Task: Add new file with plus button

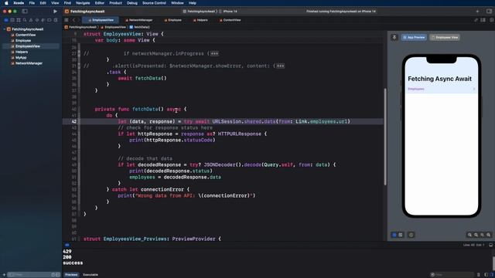Action: tap(4, 275)
